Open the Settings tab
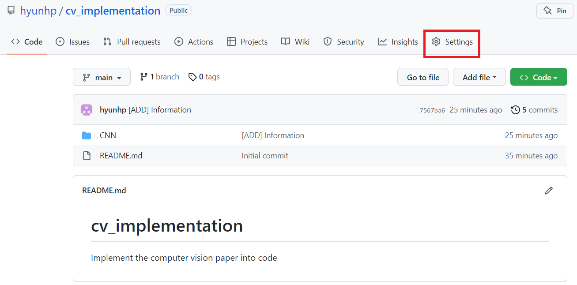 coord(452,42)
